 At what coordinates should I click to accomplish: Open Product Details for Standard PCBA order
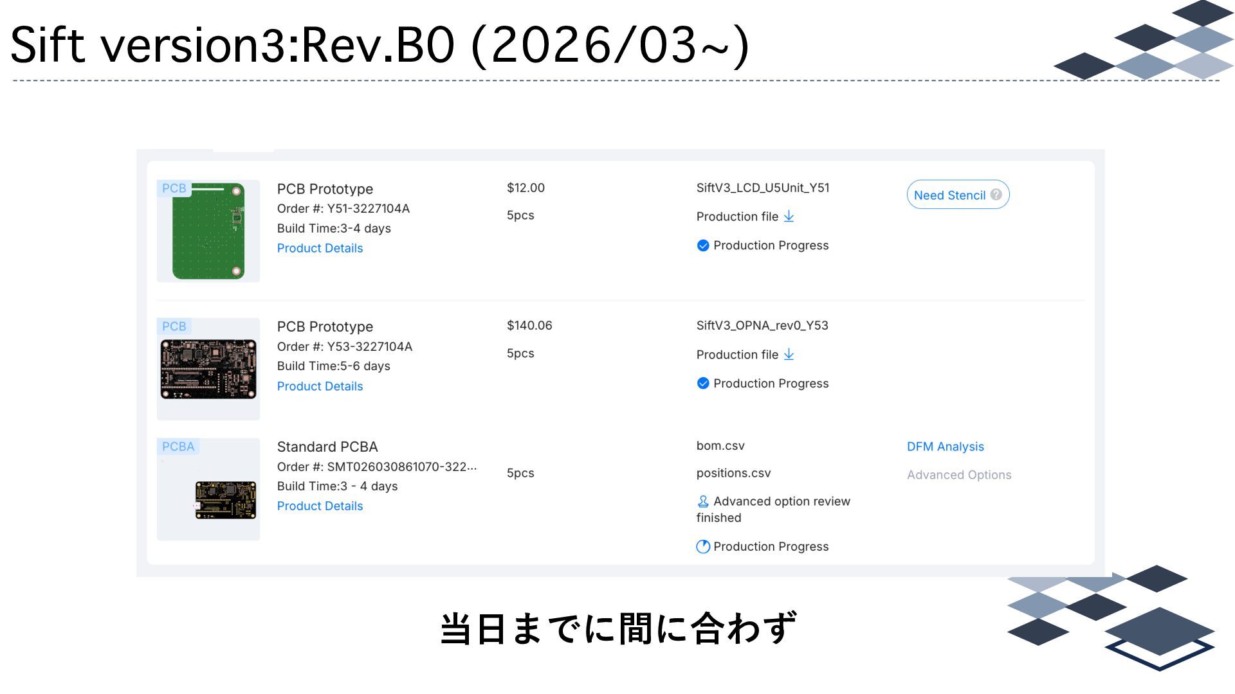pyautogui.click(x=320, y=506)
